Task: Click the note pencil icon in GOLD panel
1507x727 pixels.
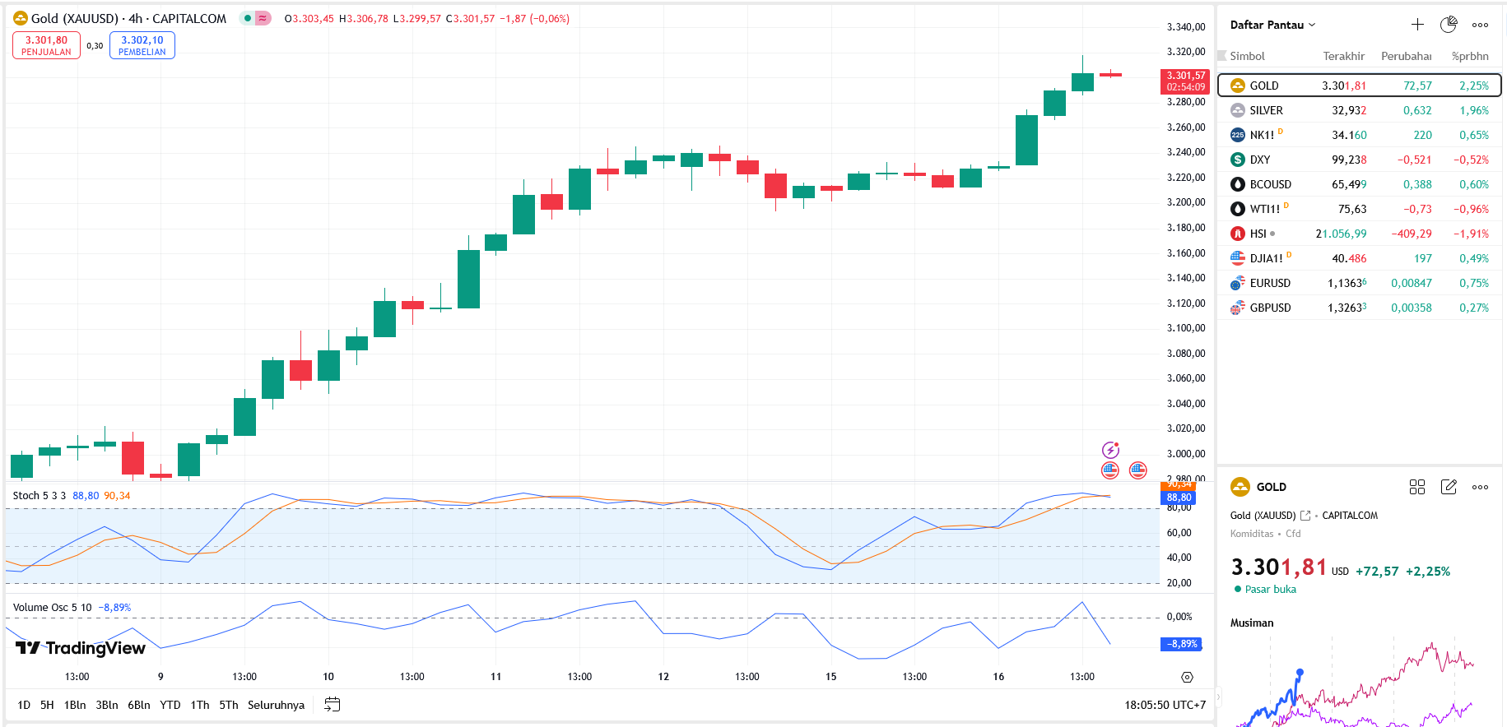Action: 1449,487
